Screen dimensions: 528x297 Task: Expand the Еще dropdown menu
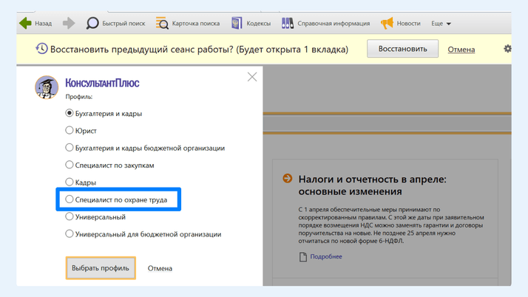tap(441, 24)
